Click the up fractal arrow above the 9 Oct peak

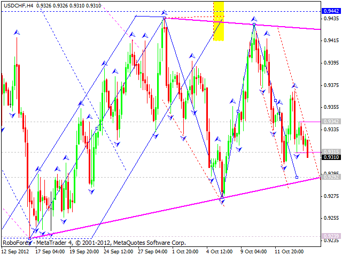(254, 19)
